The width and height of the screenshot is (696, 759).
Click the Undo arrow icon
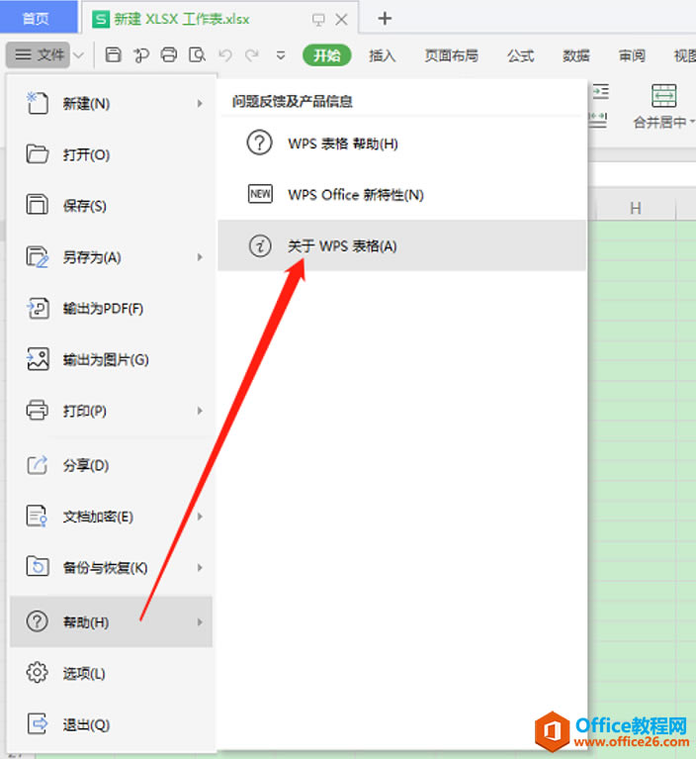[x=224, y=55]
